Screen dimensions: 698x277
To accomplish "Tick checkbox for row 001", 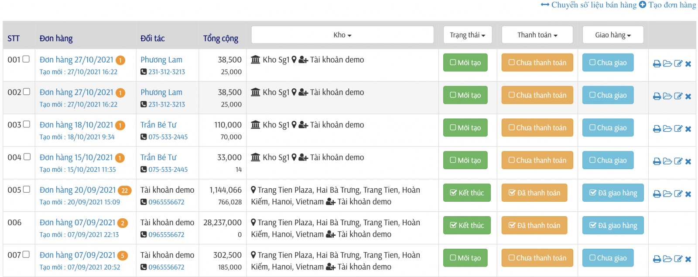I will coord(26,59).
